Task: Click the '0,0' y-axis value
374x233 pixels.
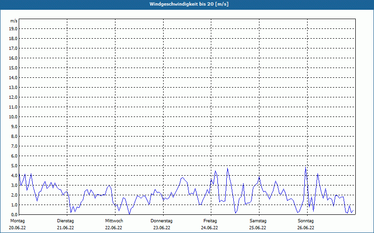Action: tap(14, 214)
